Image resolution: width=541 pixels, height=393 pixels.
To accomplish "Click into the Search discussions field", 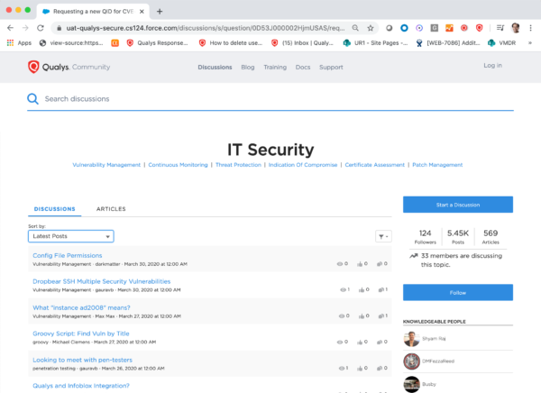I will click(x=270, y=99).
